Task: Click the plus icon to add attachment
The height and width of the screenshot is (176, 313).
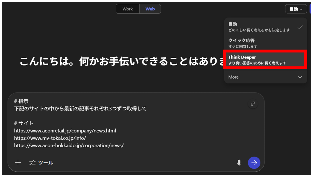Action: coord(18,163)
